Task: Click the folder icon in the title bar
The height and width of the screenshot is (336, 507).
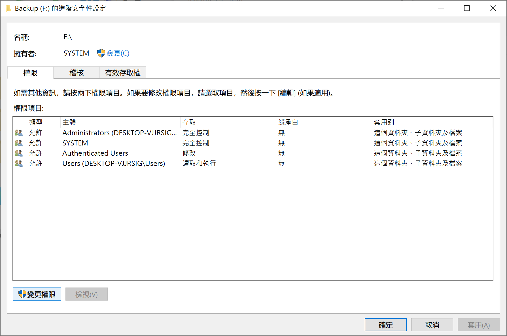Action: (8, 9)
